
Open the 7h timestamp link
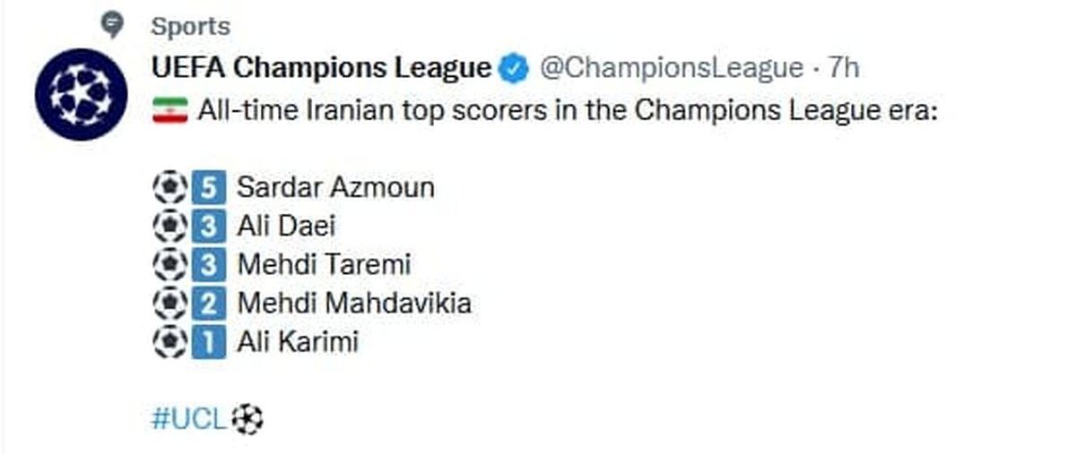843,68
